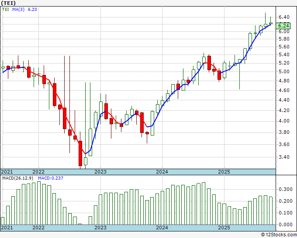Select 2025 marker below the MACD panel
This screenshot has width=297, height=238.
[224, 228]
